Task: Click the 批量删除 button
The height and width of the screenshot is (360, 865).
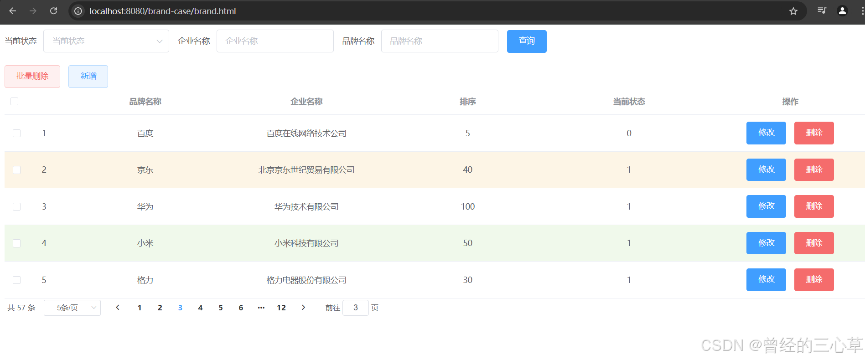Action: [x=32, y=77]
